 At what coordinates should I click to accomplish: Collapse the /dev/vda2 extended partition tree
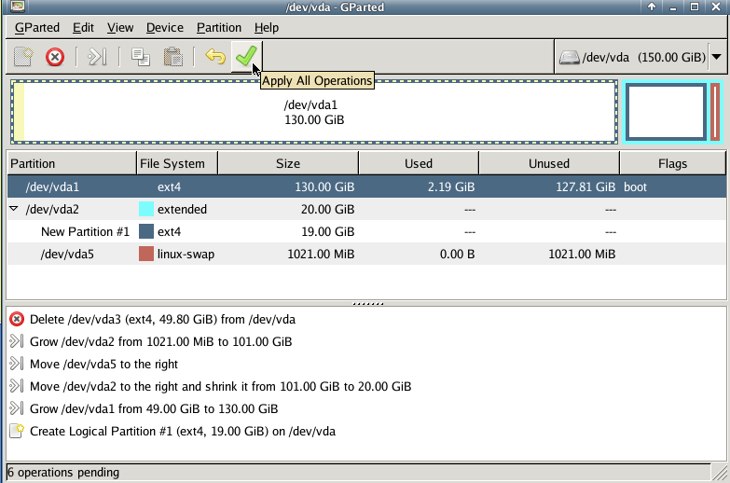[x=14, y=209]
